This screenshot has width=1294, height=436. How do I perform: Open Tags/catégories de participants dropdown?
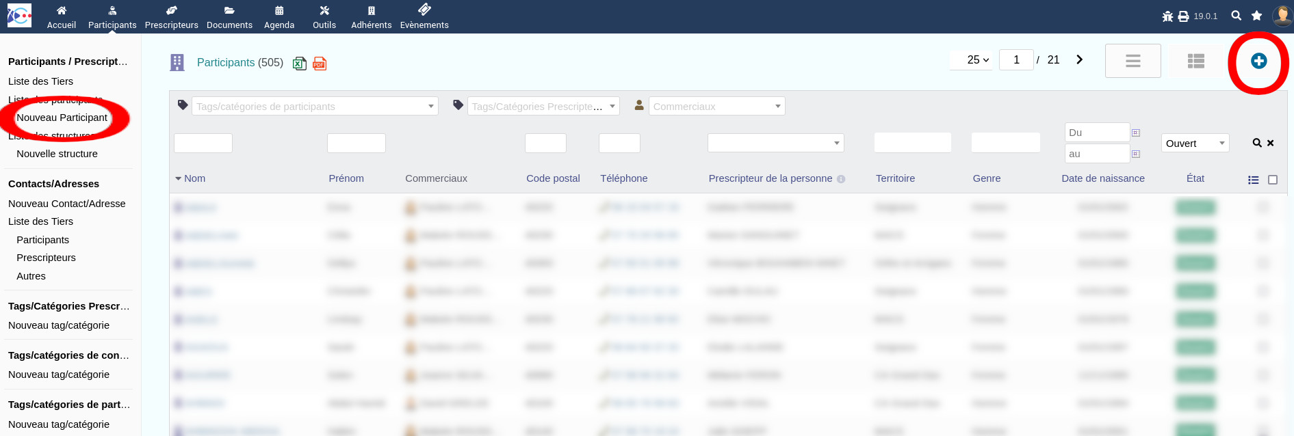pos(315,106)
